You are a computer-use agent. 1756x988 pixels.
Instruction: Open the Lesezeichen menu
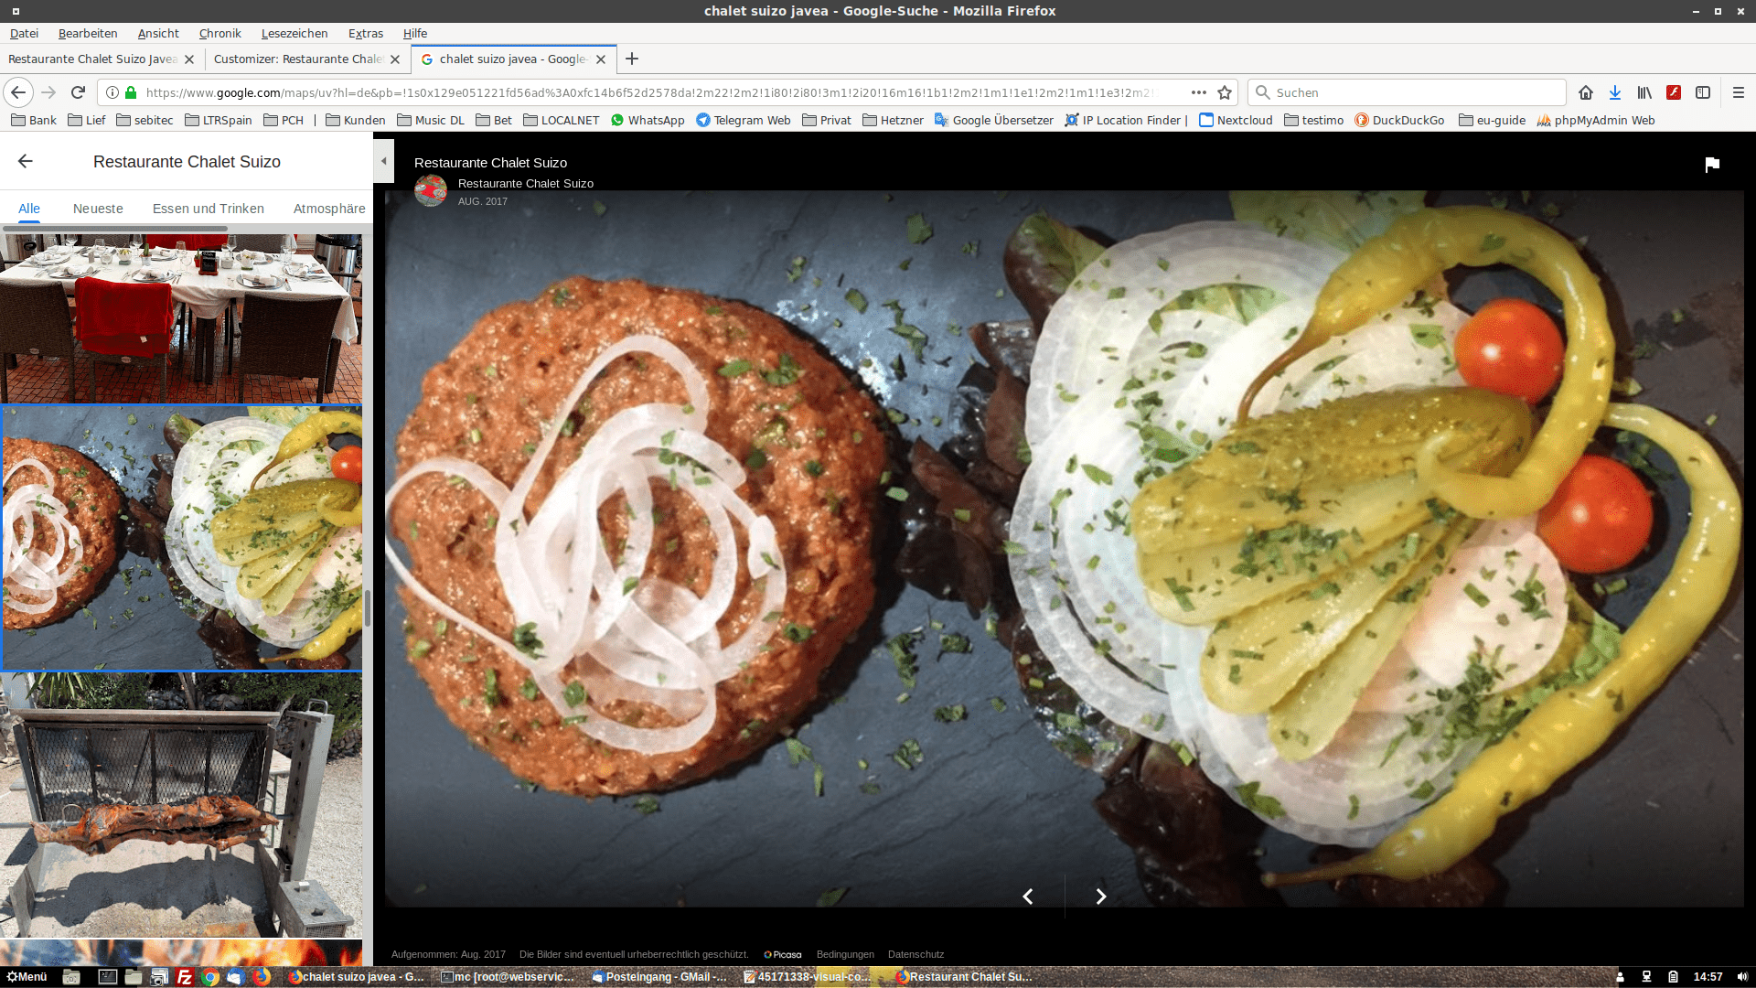click(x=294, y=33)
